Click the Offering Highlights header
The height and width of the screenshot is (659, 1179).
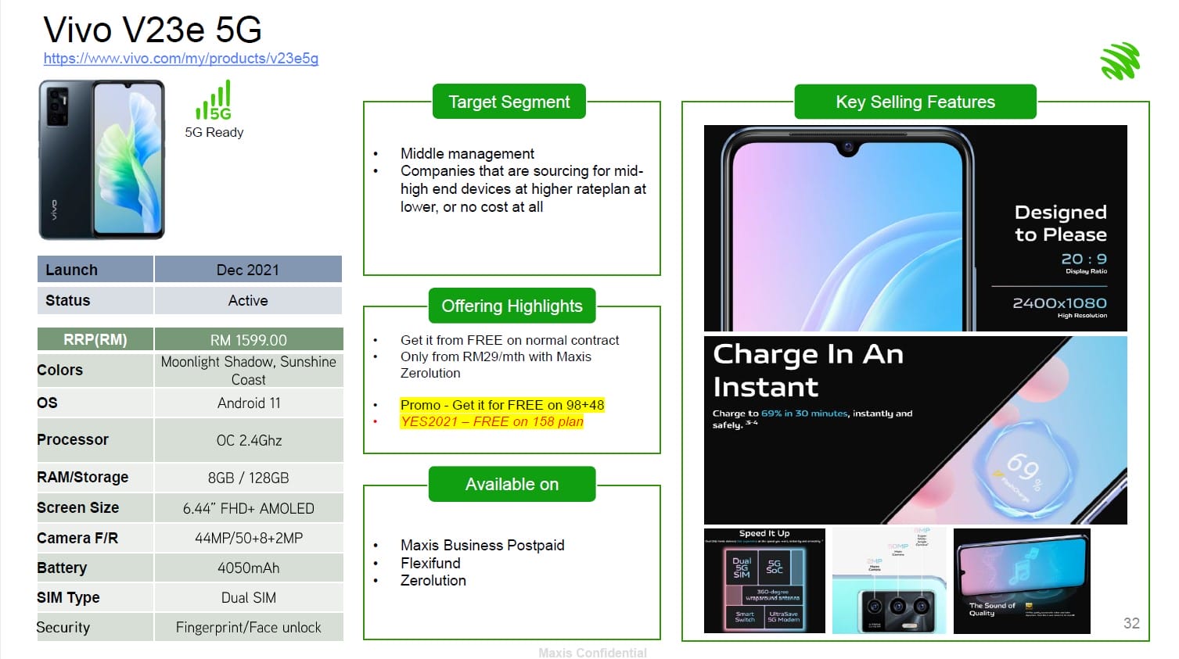coord(512,306)
